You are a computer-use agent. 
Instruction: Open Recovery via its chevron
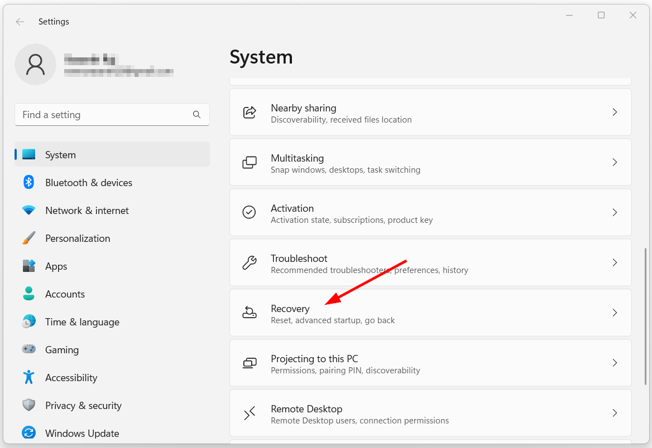(x=615, y=313)
